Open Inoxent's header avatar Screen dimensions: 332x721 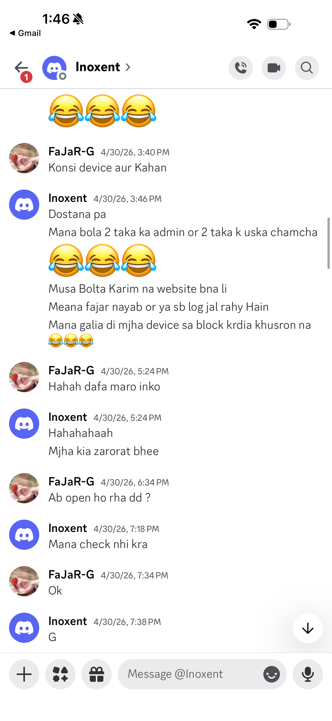[54, 68]
